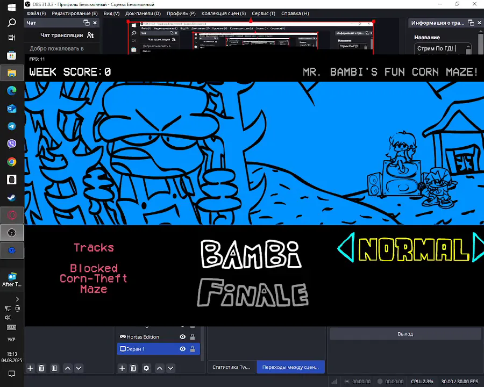The image size is (484, 387).
Task: Click the sources list scrollbar
Action: pos(202,343)
